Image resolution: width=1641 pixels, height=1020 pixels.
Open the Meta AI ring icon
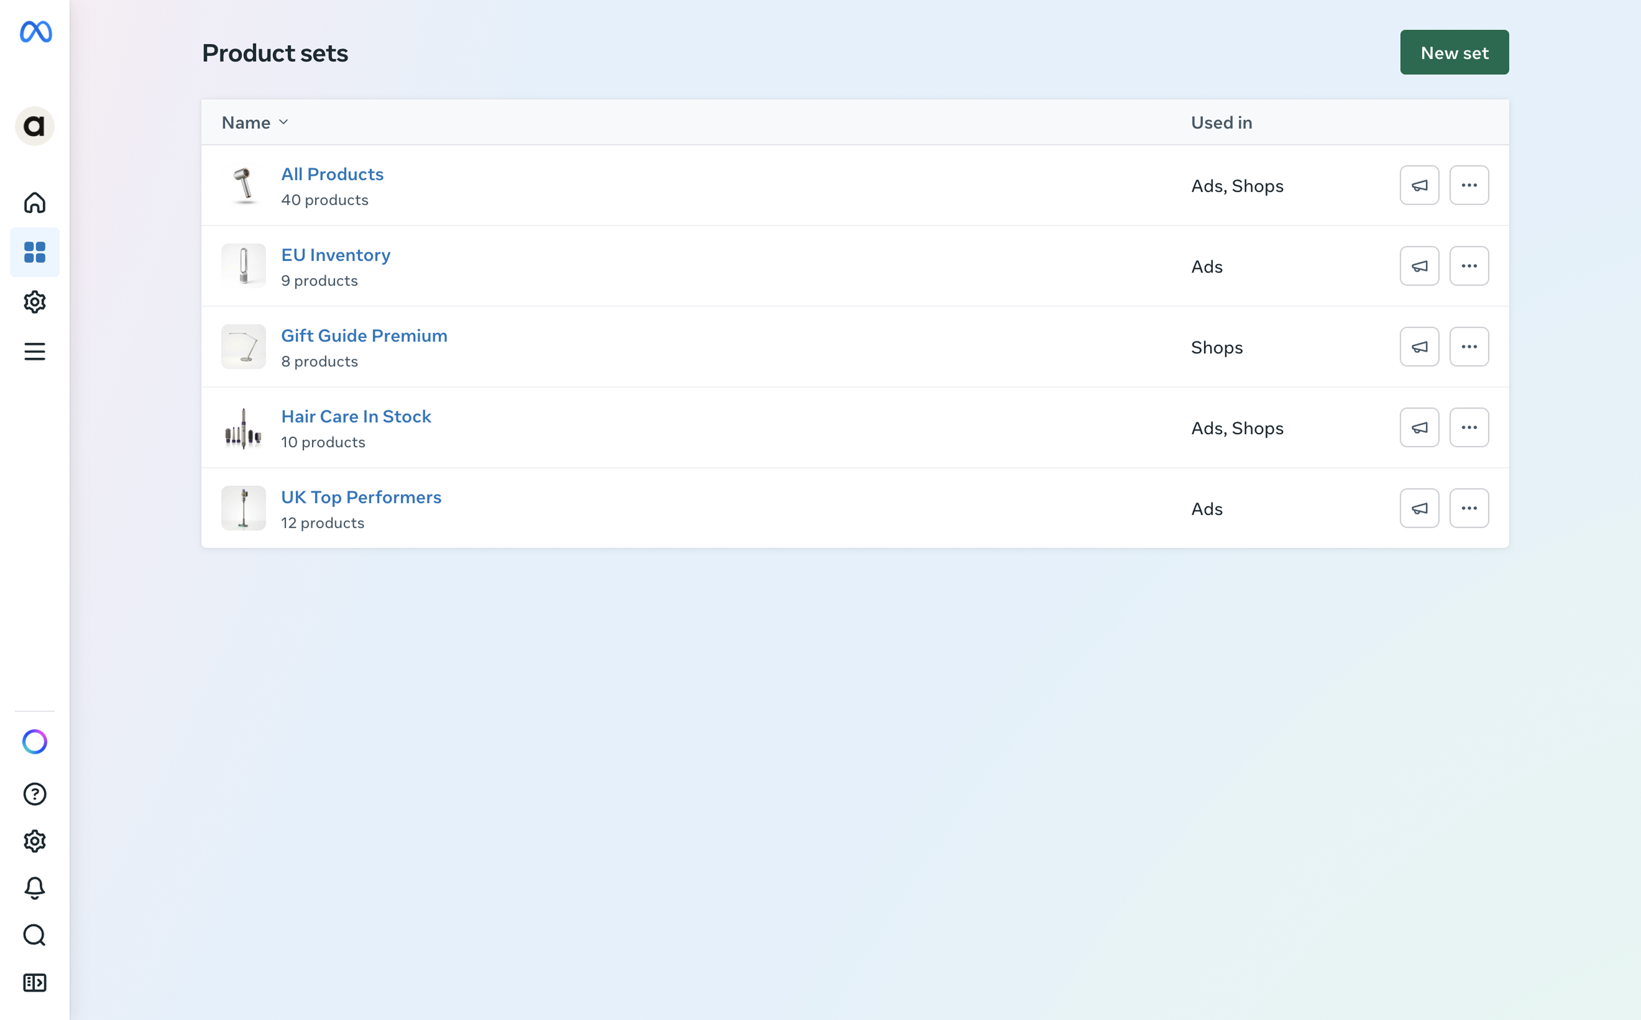click(x=34, y=741)
